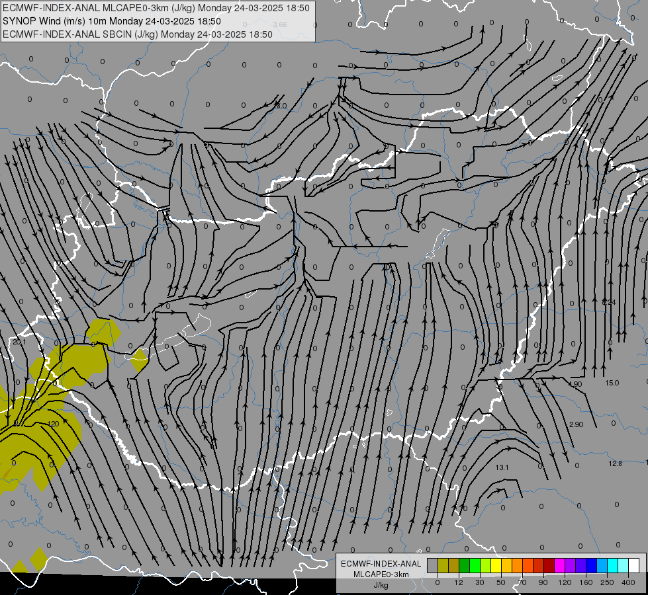Choose the white legend swatch
648x595 pixels.
coord(634,566)
